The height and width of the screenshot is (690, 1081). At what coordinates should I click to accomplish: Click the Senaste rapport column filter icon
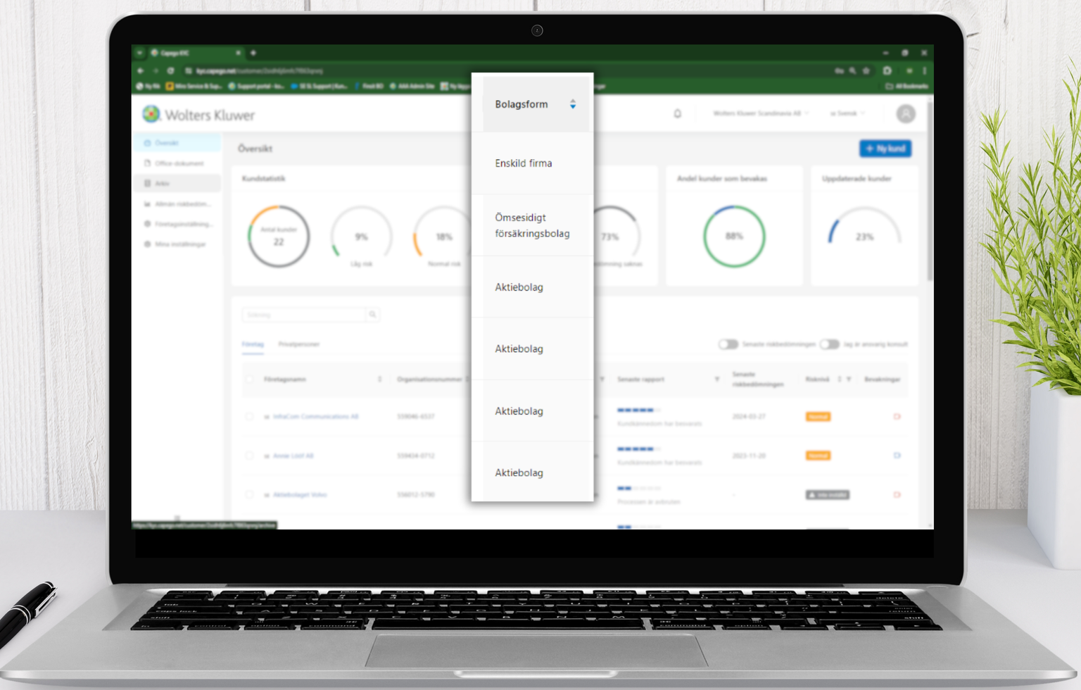[x=716, y=379]
